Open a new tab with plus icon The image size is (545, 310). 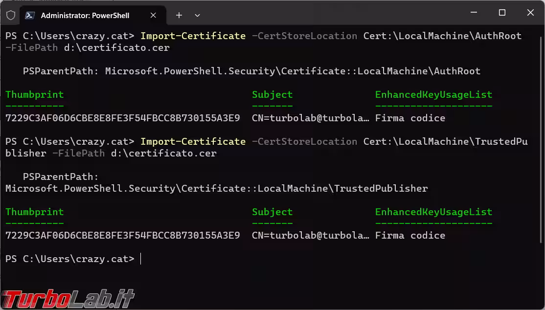179,15
